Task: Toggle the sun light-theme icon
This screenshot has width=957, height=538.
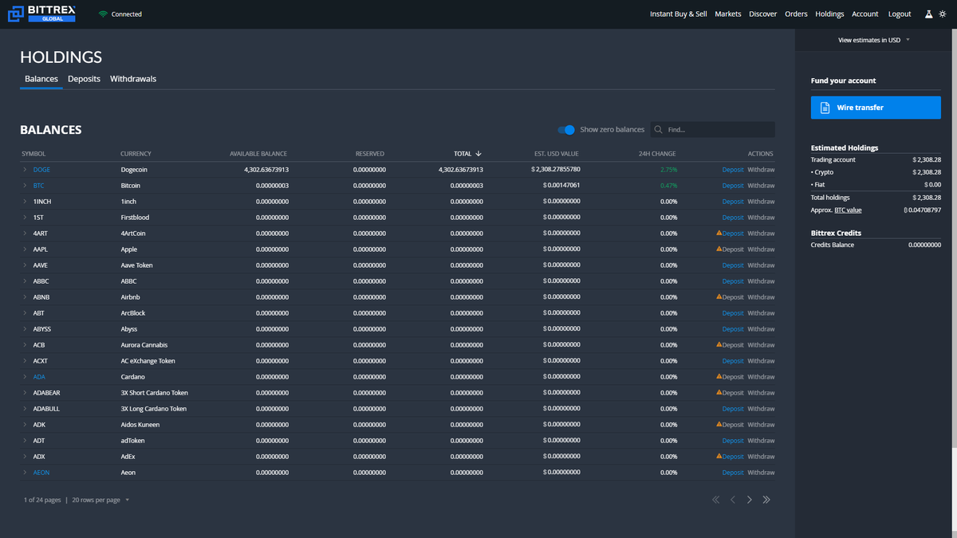Action: click(942, 14)
